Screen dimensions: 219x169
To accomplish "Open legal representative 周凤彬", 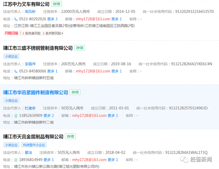I will tap(30, 12).
